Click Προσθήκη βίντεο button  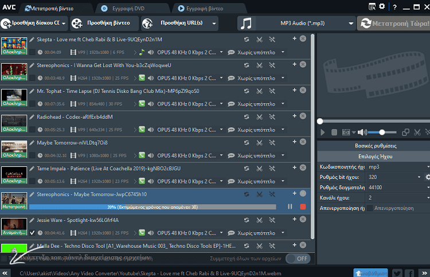click(x=104, y=24)
